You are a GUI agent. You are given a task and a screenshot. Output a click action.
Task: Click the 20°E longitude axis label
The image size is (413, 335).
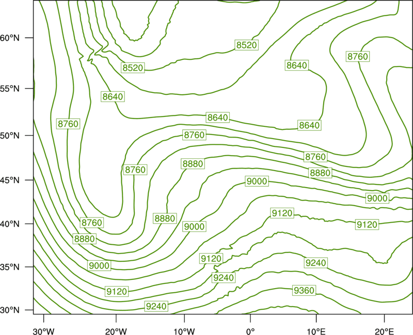[x=384, y=331]
